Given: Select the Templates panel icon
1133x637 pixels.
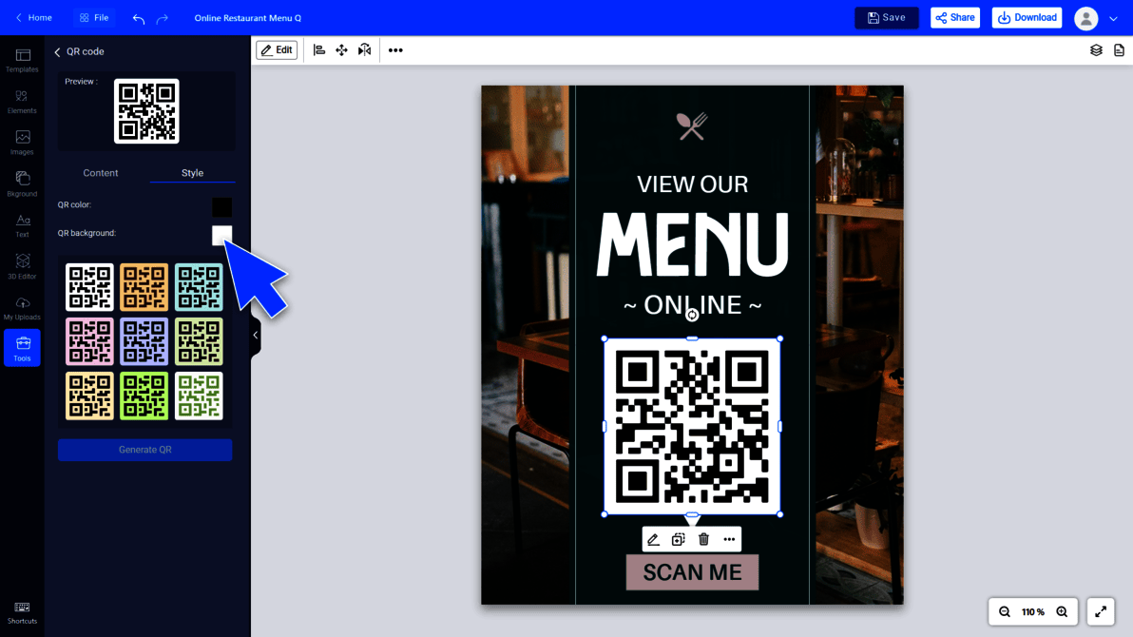Looking at the screenshot, I should pos(22,59).
